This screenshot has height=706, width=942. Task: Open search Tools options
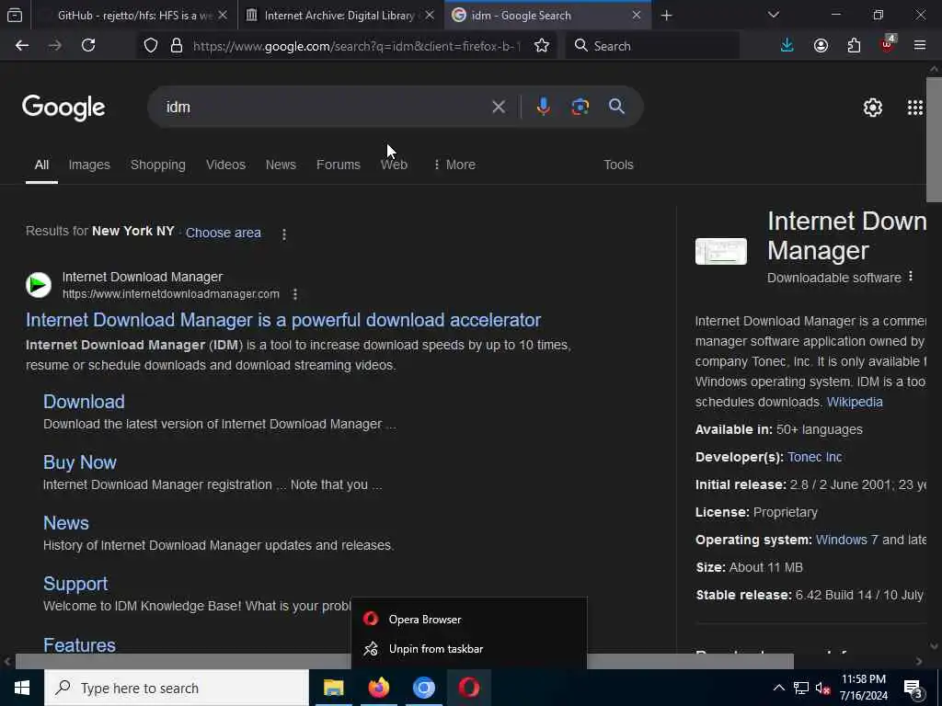click(x=618, y=165)
